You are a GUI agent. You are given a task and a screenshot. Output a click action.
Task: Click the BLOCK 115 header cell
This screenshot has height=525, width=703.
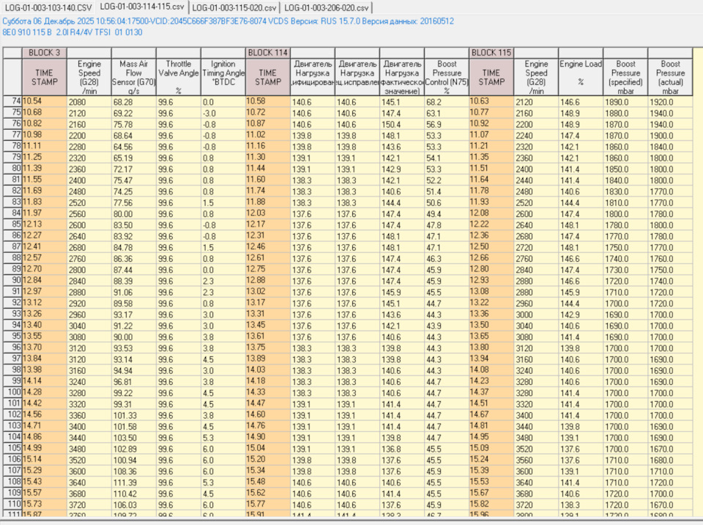[x=491, y=53]
